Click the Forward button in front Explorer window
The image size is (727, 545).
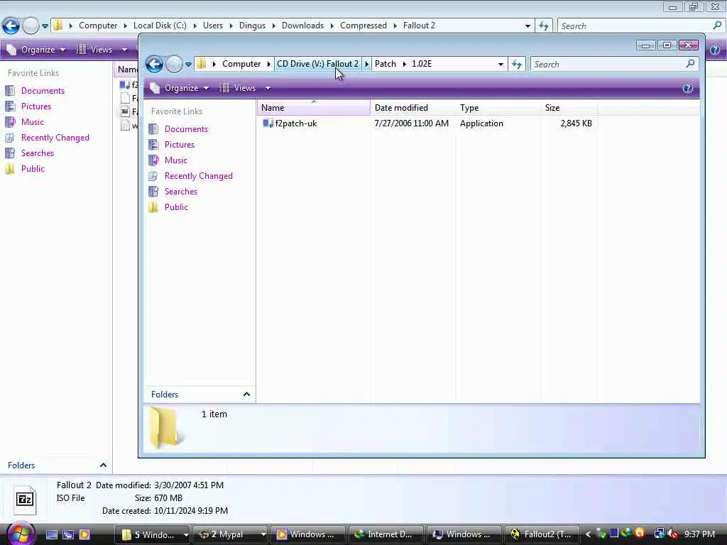pyautogui.click(x=174, y=64)
